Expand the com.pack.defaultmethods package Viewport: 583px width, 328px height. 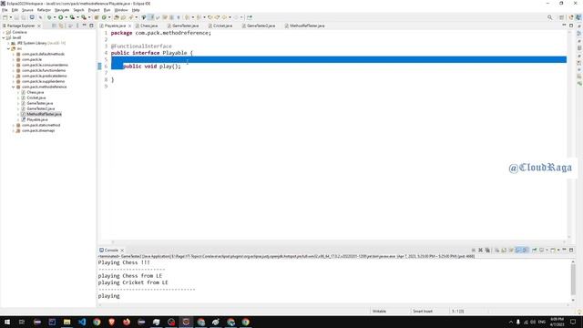pos(14,54)
